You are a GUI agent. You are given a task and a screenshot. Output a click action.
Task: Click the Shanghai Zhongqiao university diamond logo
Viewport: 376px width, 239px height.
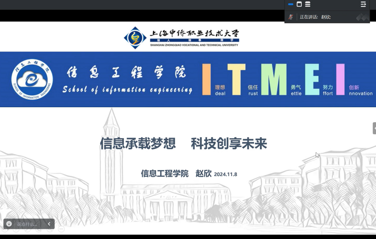click(135, 38)
